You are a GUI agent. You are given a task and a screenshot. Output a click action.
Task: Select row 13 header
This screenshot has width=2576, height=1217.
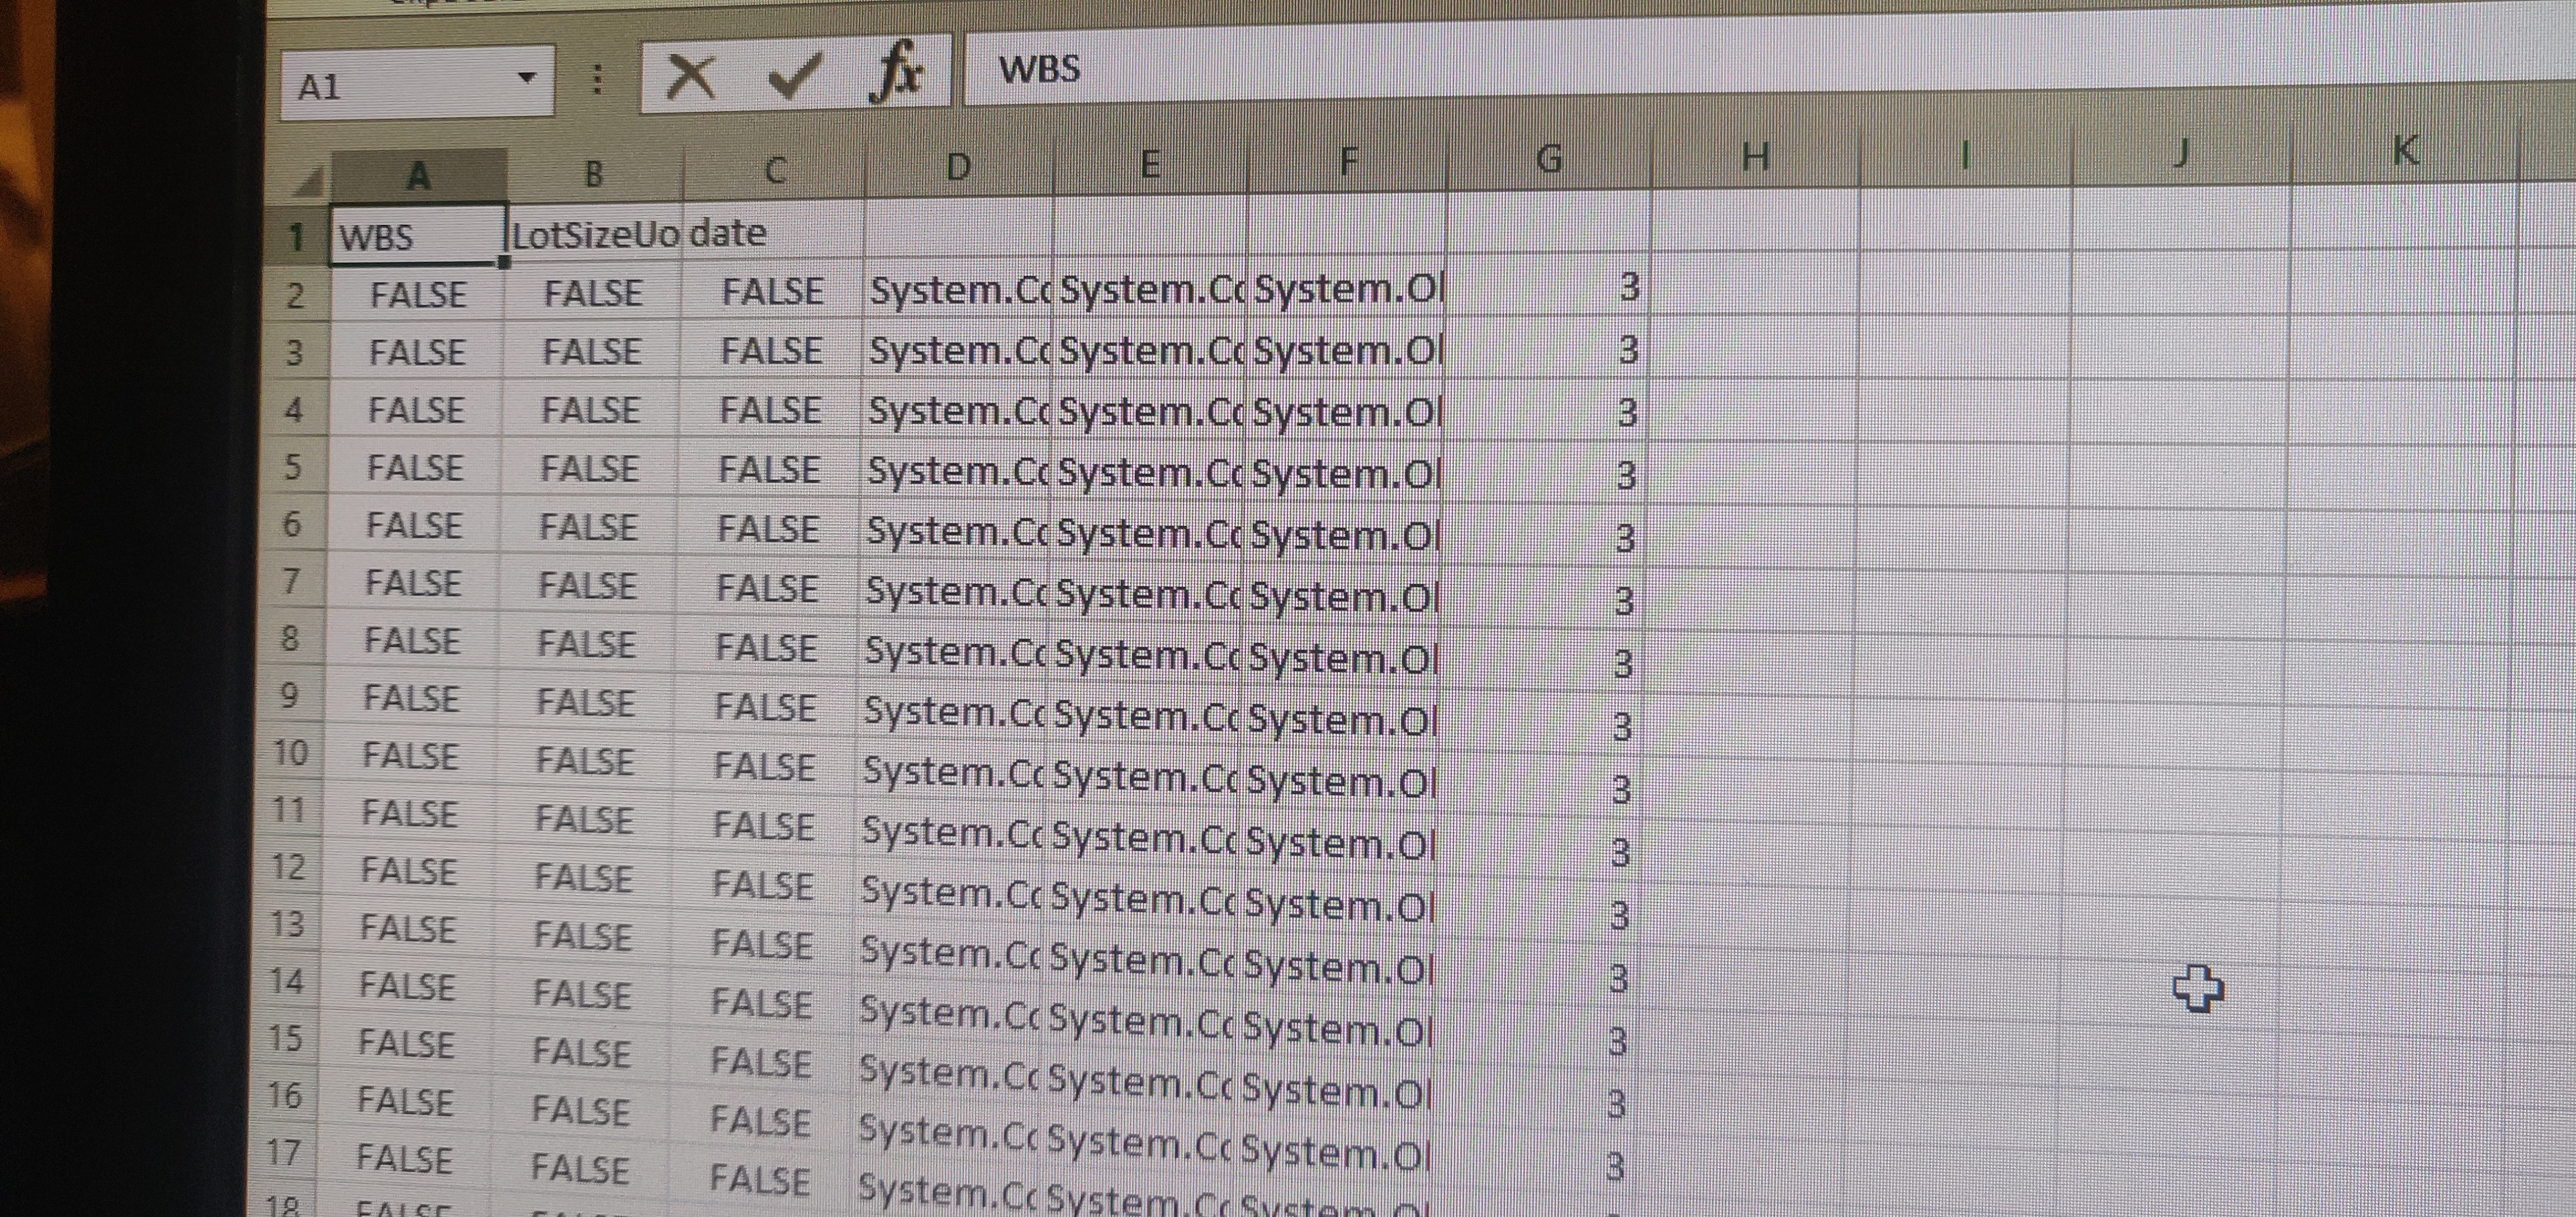[x=287, y=923]
